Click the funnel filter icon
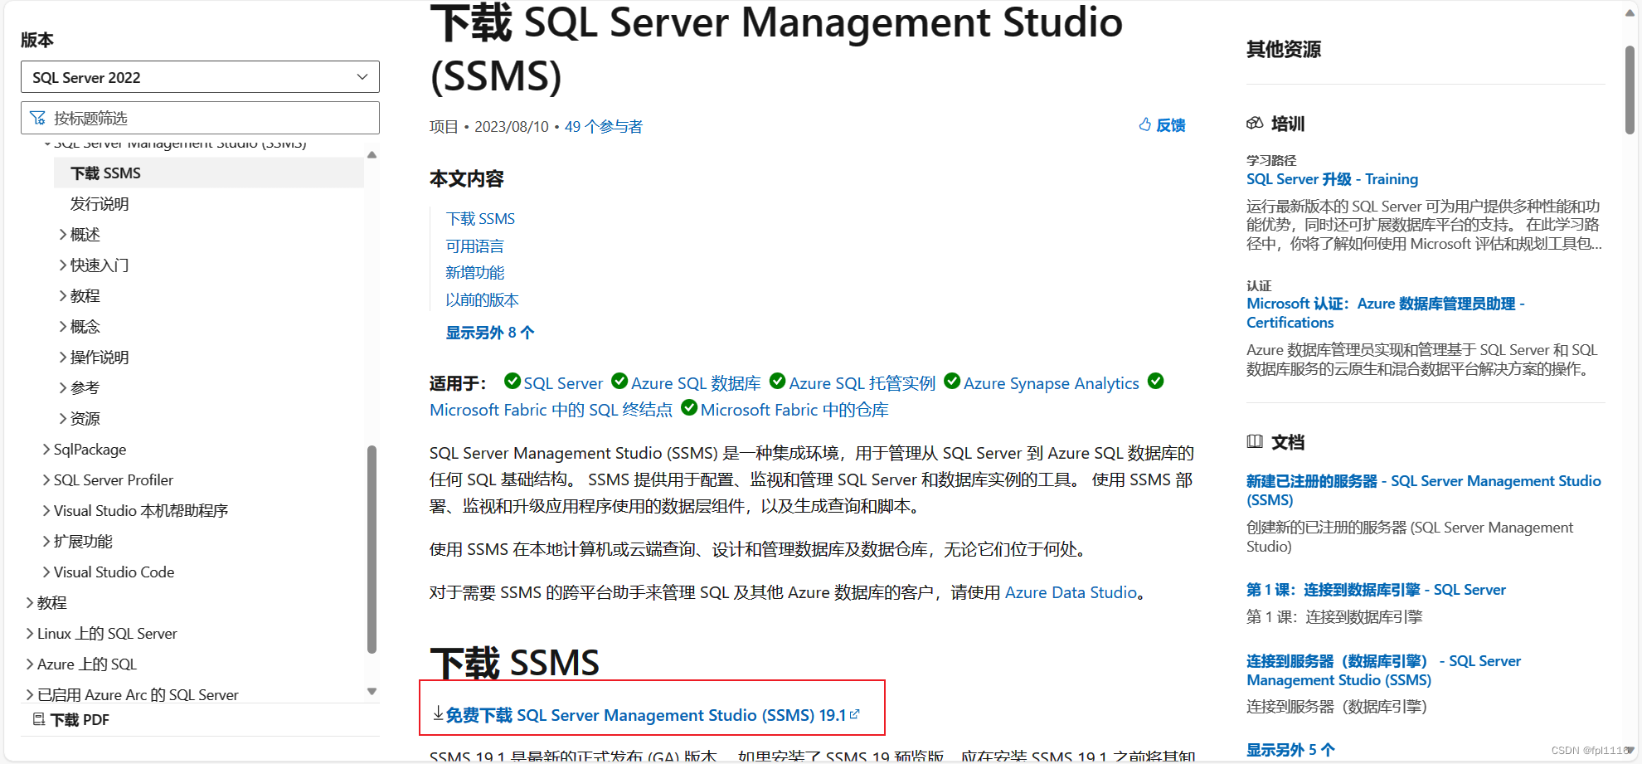This screenshot has width=1642, height=764. click(37, 118)
